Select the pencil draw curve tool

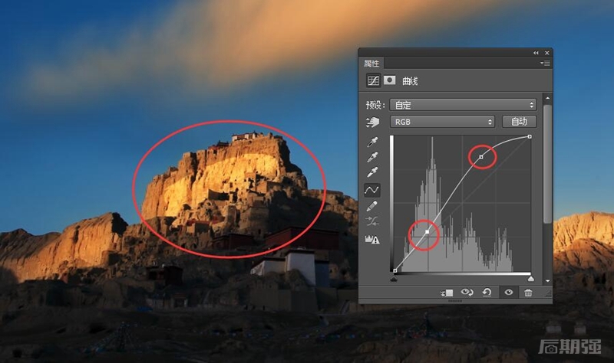click(371, 206)
